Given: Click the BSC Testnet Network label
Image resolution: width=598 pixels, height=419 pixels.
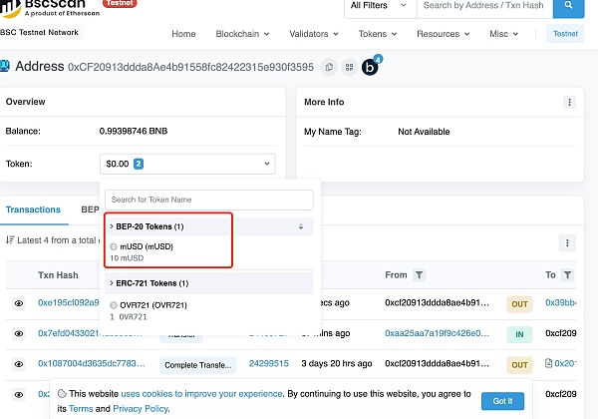Looking at the screenshot, I should click(39, 33).
